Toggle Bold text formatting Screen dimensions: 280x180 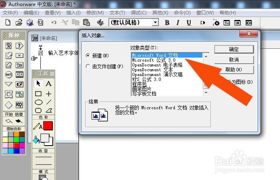coord(167,22)
